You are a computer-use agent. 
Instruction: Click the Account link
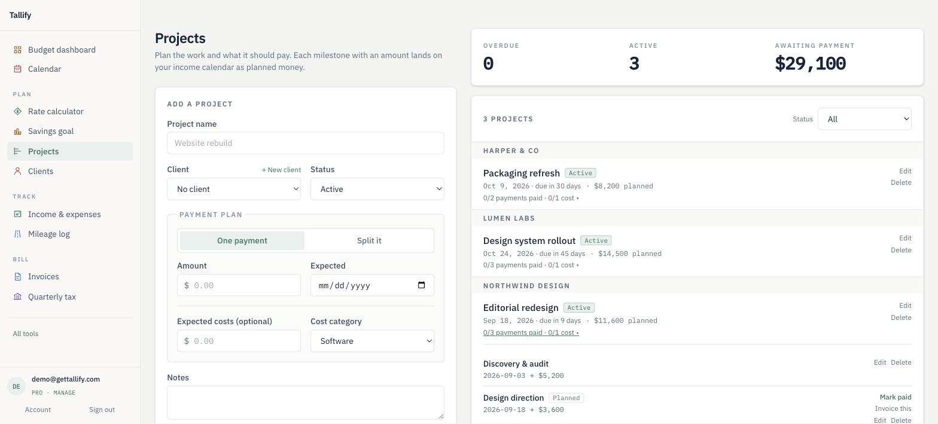[38, 410]
